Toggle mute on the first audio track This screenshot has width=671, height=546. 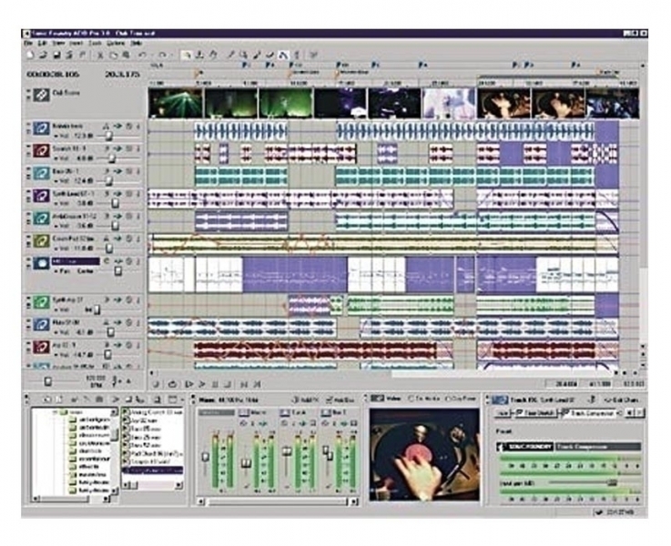click(x=128, y=127)
